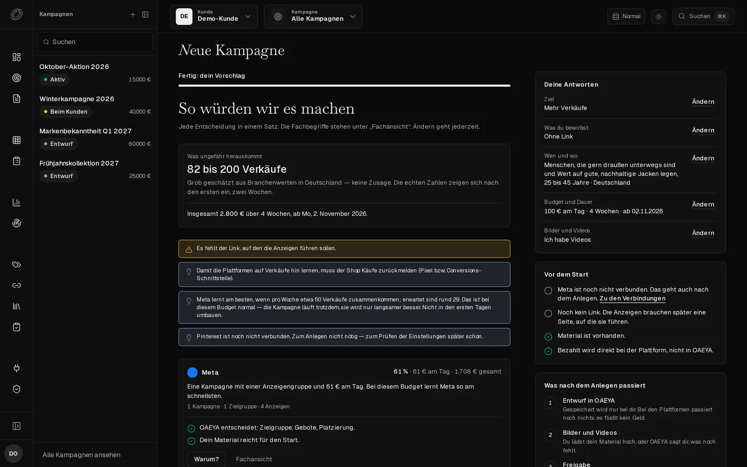Add a new campaign with plus icon
747x467 pixels.
[133, 14]
